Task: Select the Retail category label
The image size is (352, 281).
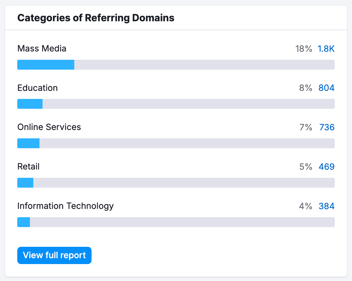Action: coord(28,167)
